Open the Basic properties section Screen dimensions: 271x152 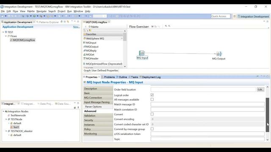(98, 93)
